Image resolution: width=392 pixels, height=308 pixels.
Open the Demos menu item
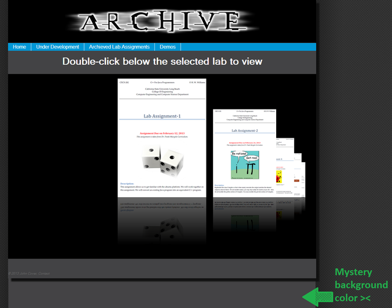point(168,47)
